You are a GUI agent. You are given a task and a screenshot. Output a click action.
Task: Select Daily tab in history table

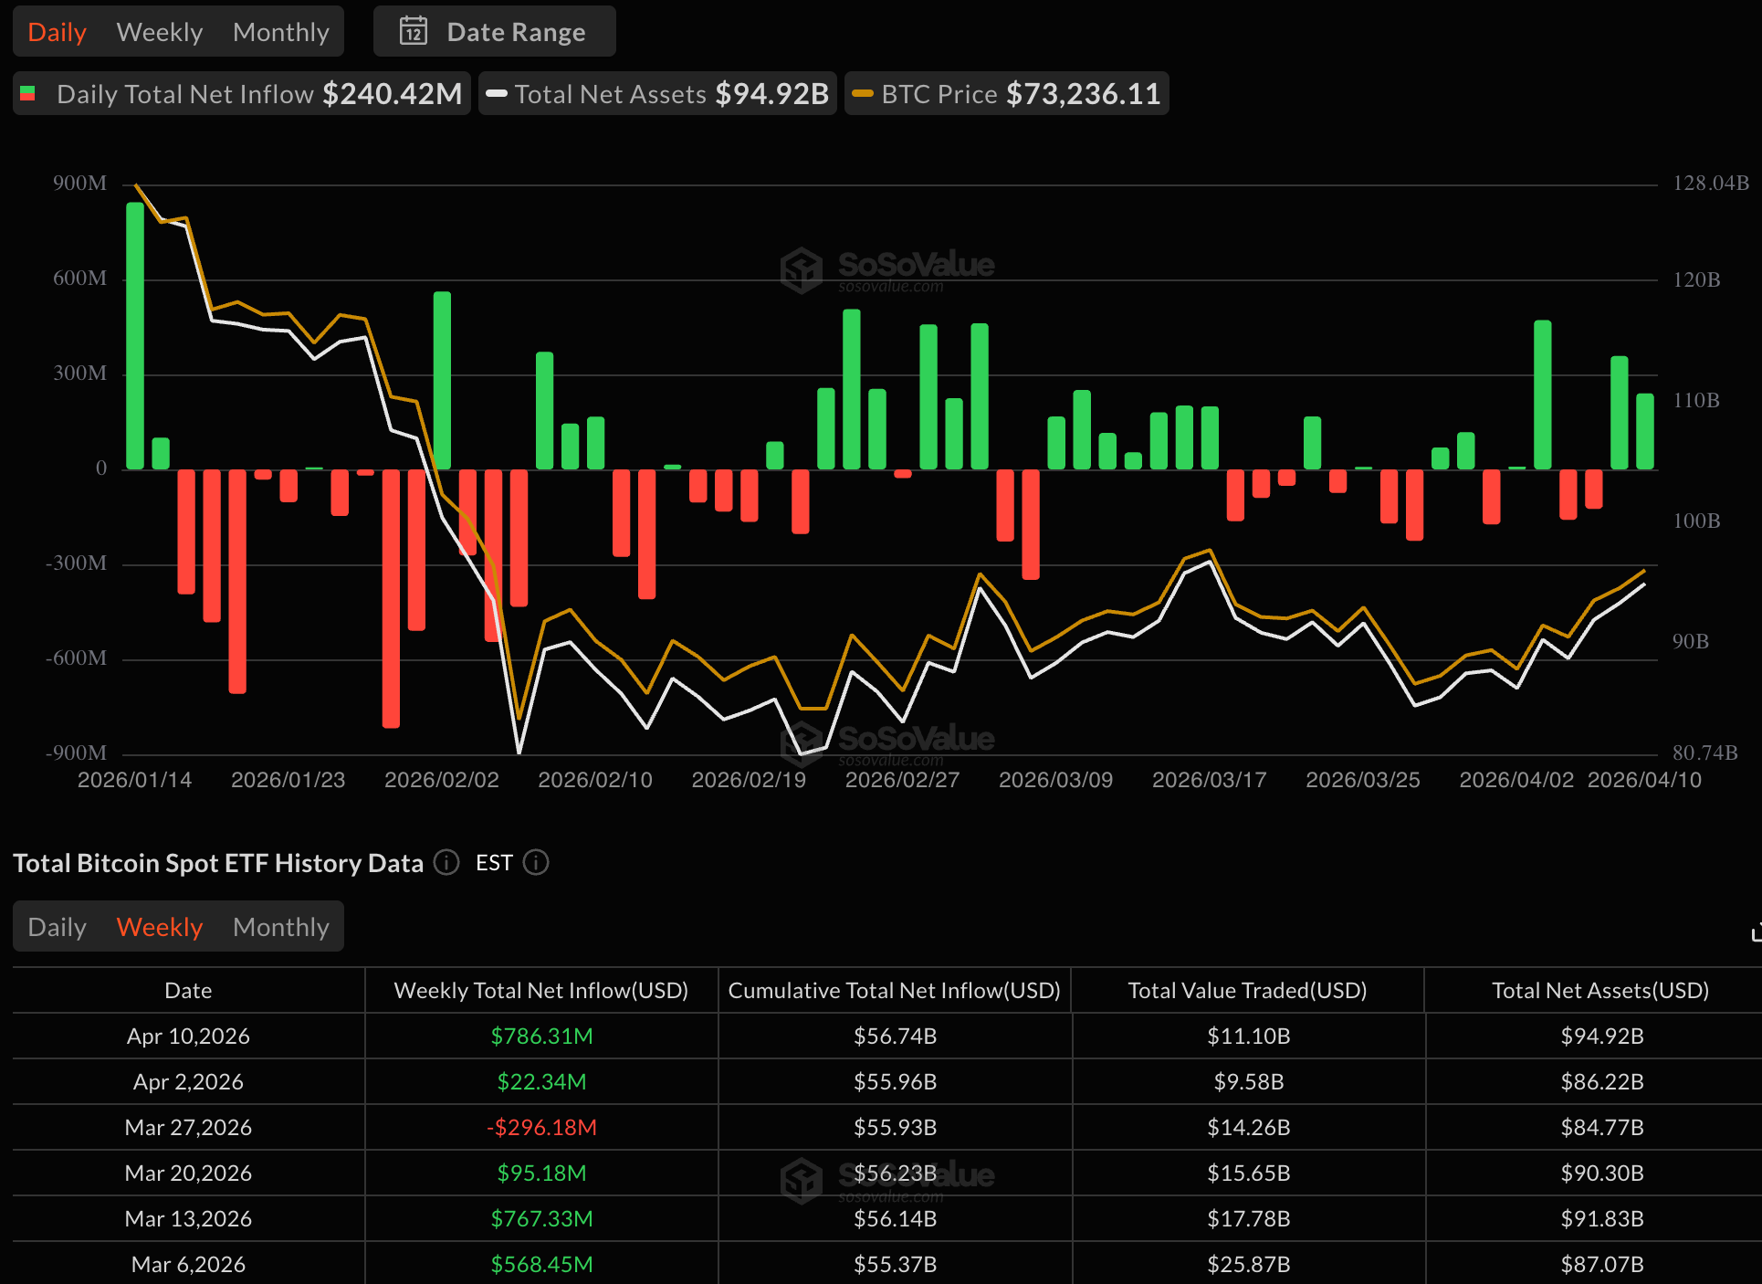click(57, 927)
